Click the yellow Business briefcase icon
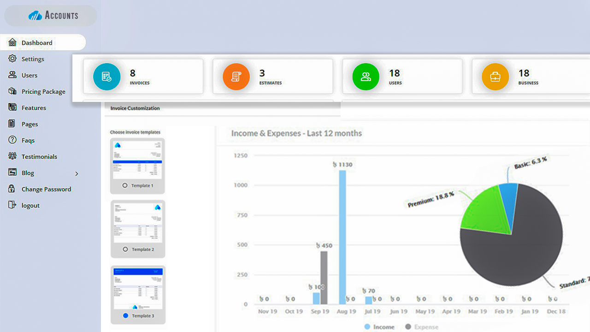The height and width of the screenshot is (332, 590). [x=495, y=77]
